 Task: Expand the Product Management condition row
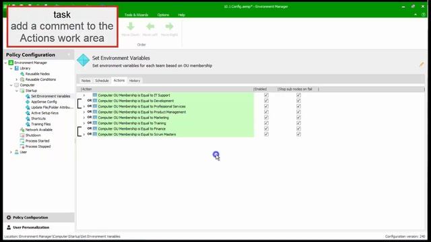coord(84,112)
